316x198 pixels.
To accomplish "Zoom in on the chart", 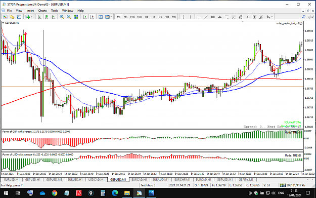I will click(x=62, y=17).
